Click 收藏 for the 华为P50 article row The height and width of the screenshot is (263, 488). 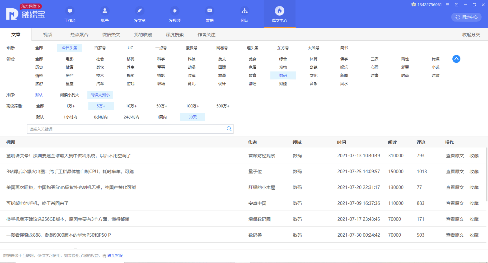(474, 235)
